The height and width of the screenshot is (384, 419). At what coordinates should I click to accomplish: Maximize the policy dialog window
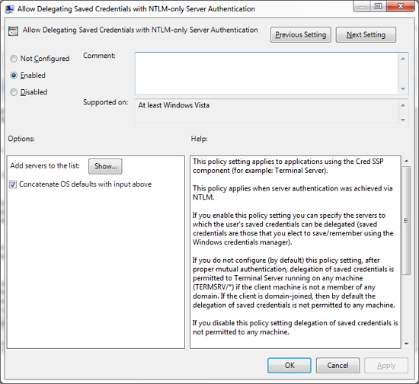tap(378, 6)
